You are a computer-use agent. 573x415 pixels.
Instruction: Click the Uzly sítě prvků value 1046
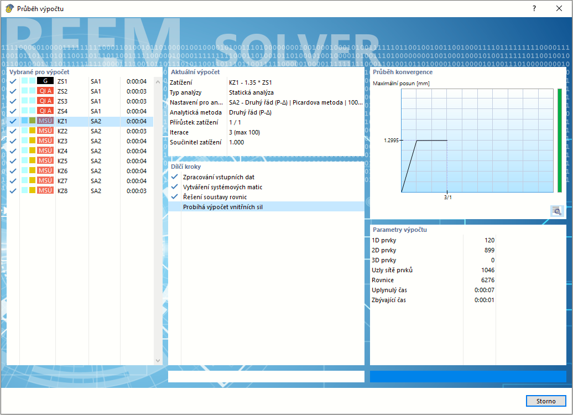click(x=488, y=270)
